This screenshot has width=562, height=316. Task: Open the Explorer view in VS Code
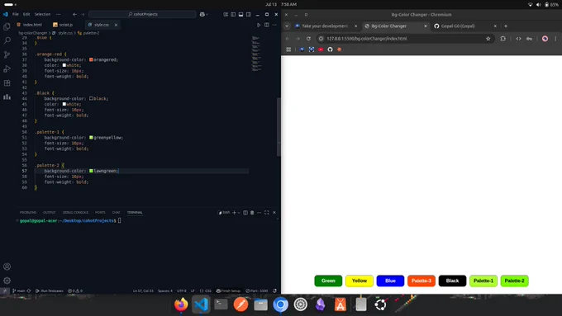[7, 27]
